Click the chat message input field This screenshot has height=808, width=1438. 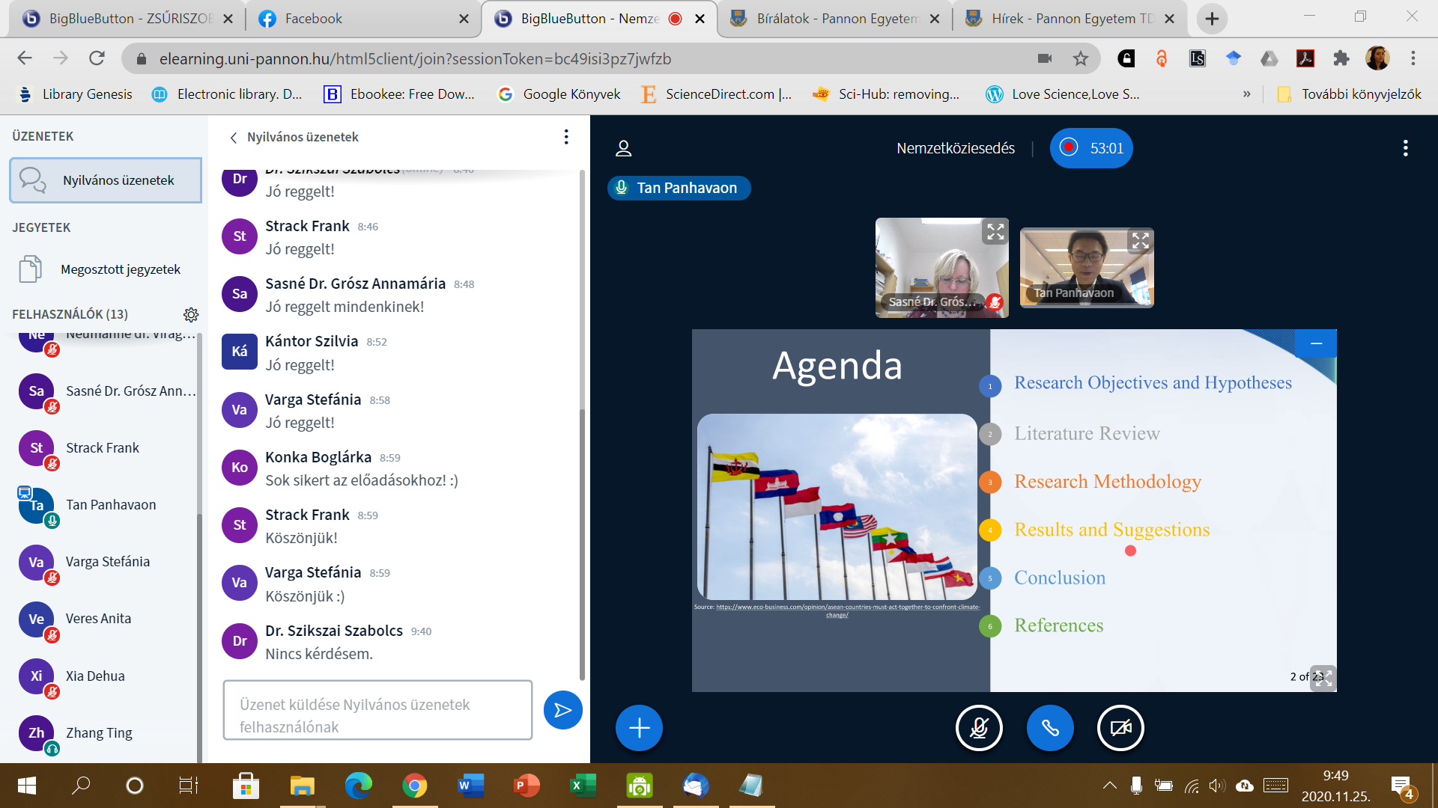(377, 710)
